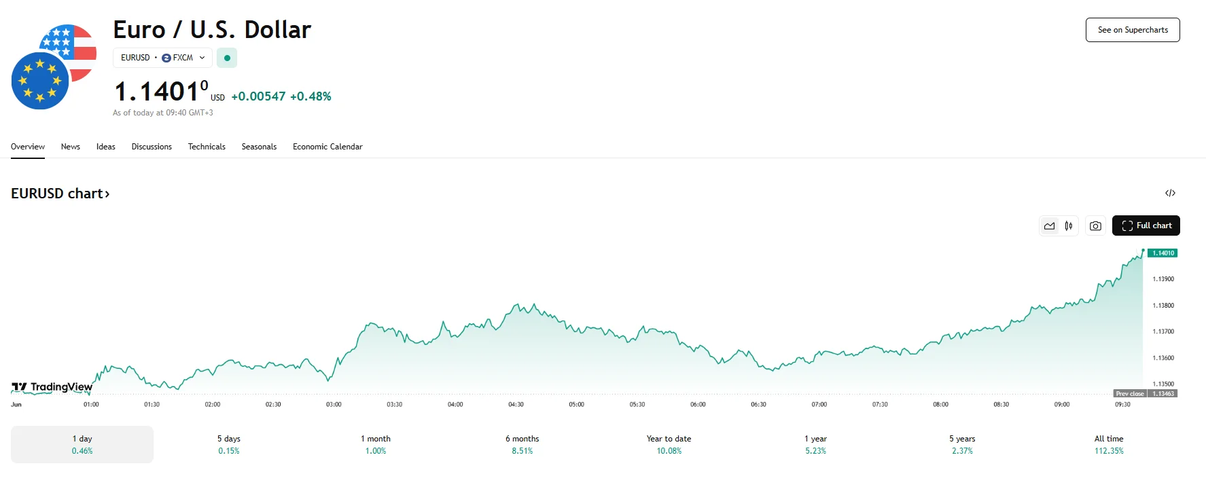
Task: Switch to candlestick chart style icon
Action: click(x=1069, y=226)
